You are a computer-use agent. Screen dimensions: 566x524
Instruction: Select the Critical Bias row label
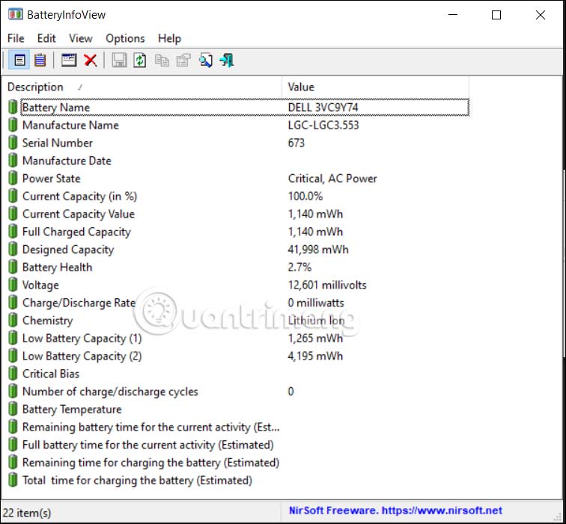[x=51, y=374]
